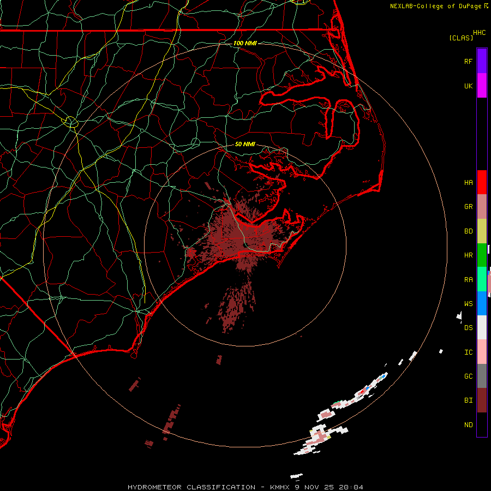Click the RF legend label
Image resolution: width=491 pixels, height=491 pixels.
click(468, 62)
